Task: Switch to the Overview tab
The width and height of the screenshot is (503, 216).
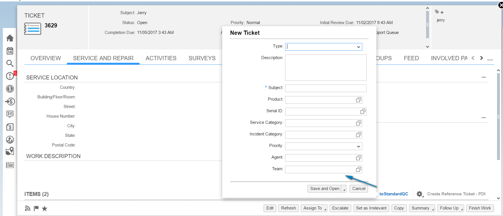Action: [46, 58]
